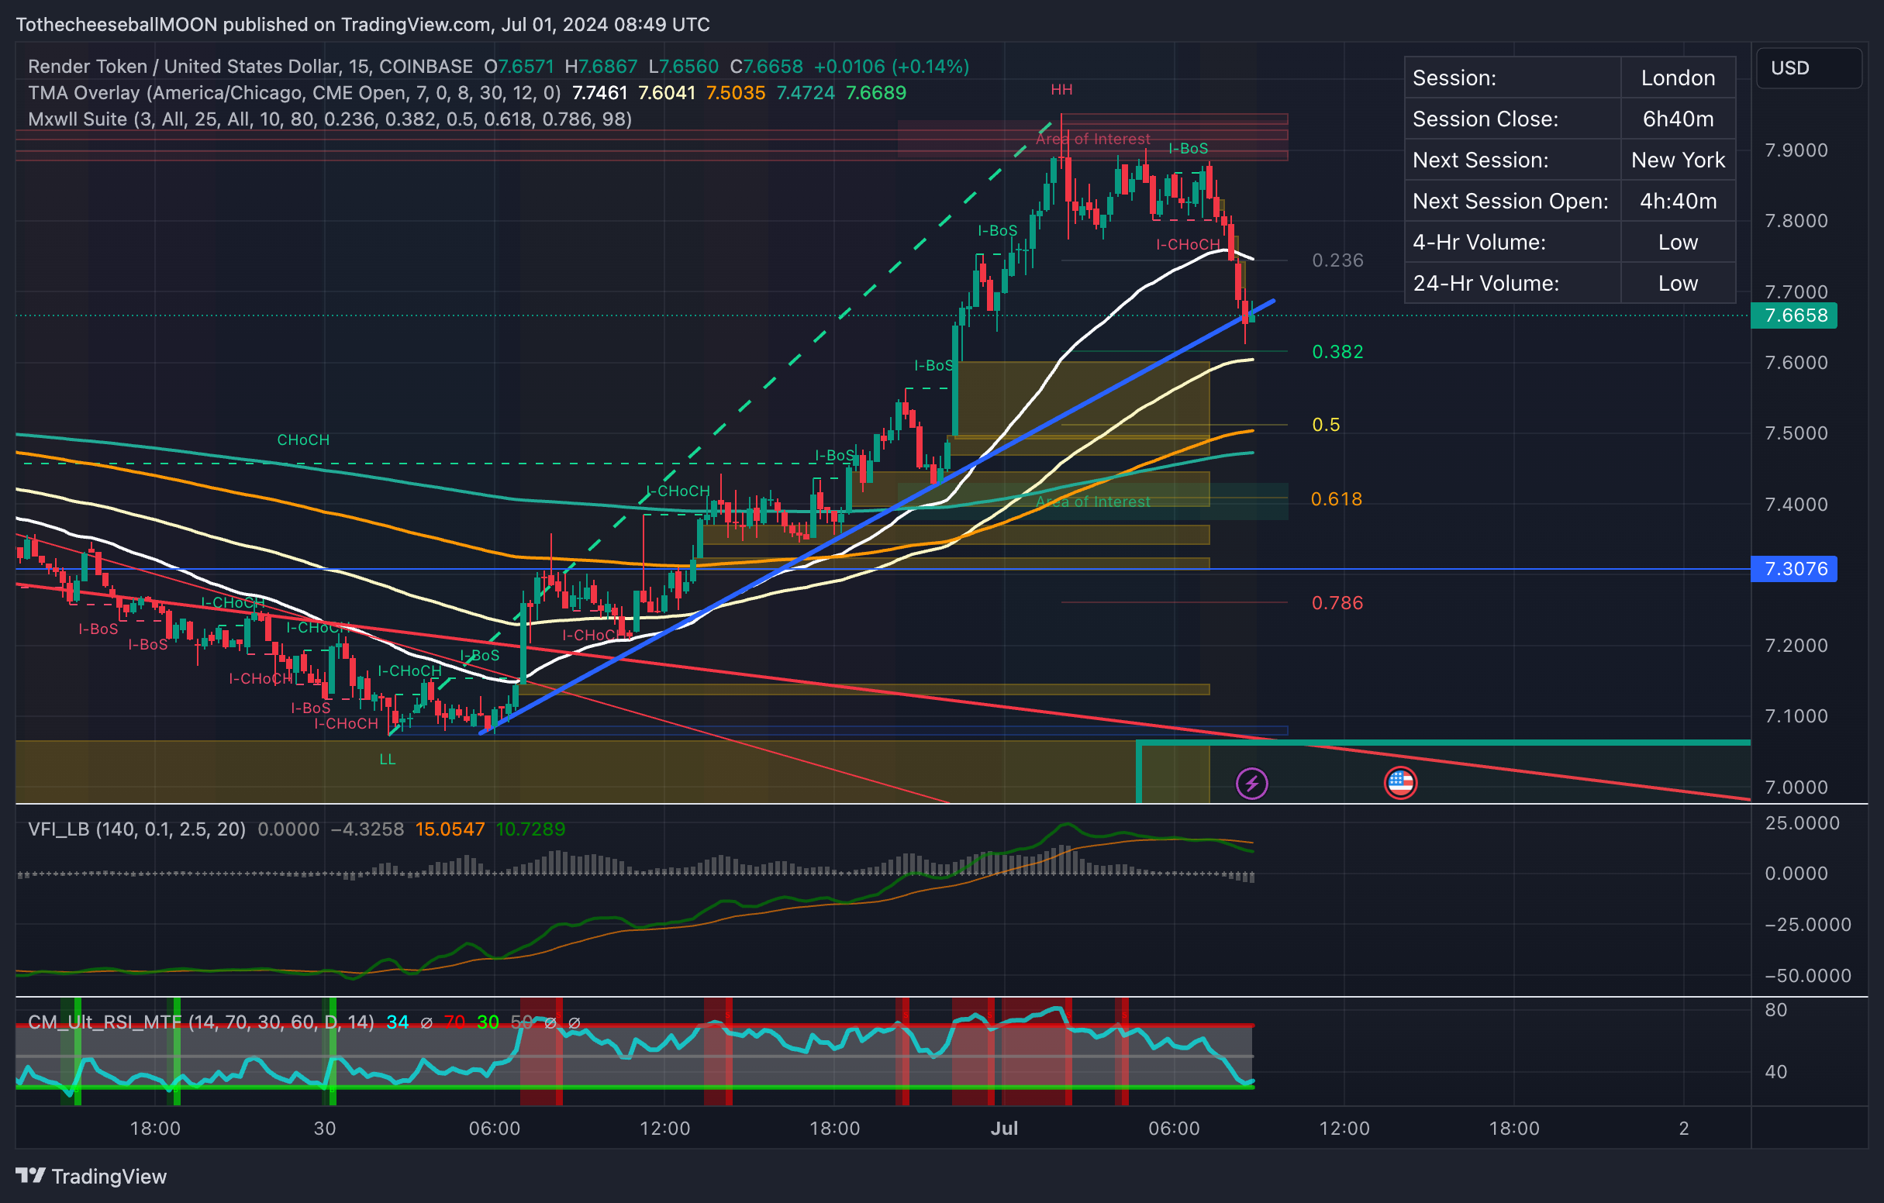Click the CM_Ult_RSI_MTF indicator legend
This screenshot has height=1203, width=1884.
[x=200, y=1022]
